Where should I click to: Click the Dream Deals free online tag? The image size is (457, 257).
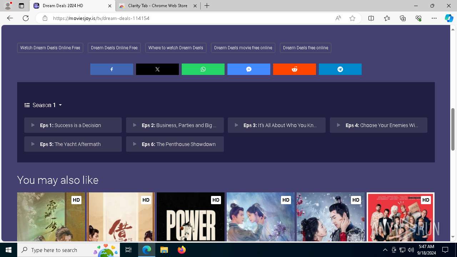(x=306, y=48)
